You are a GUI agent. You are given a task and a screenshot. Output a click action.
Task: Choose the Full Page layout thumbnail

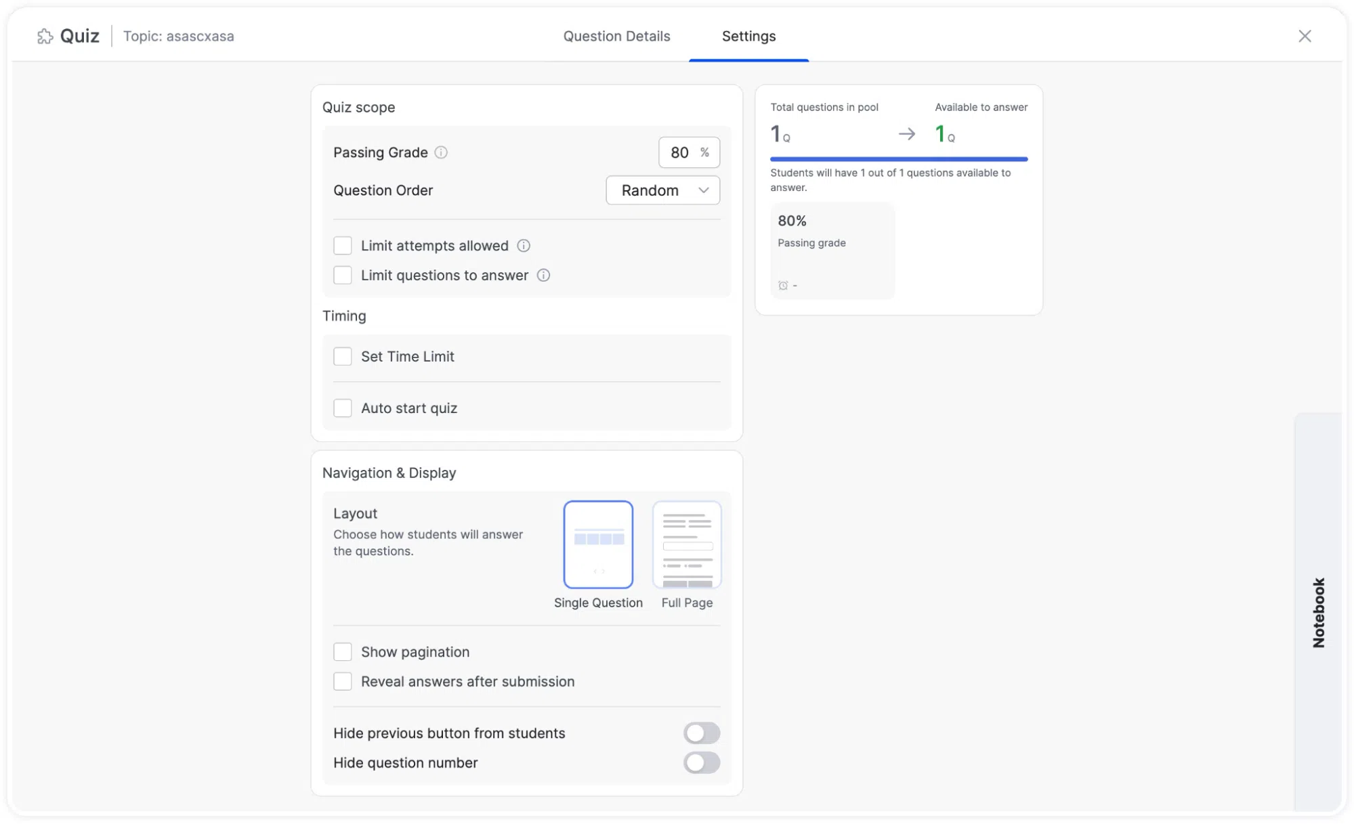pyautogui.click(x=687, y=544)
